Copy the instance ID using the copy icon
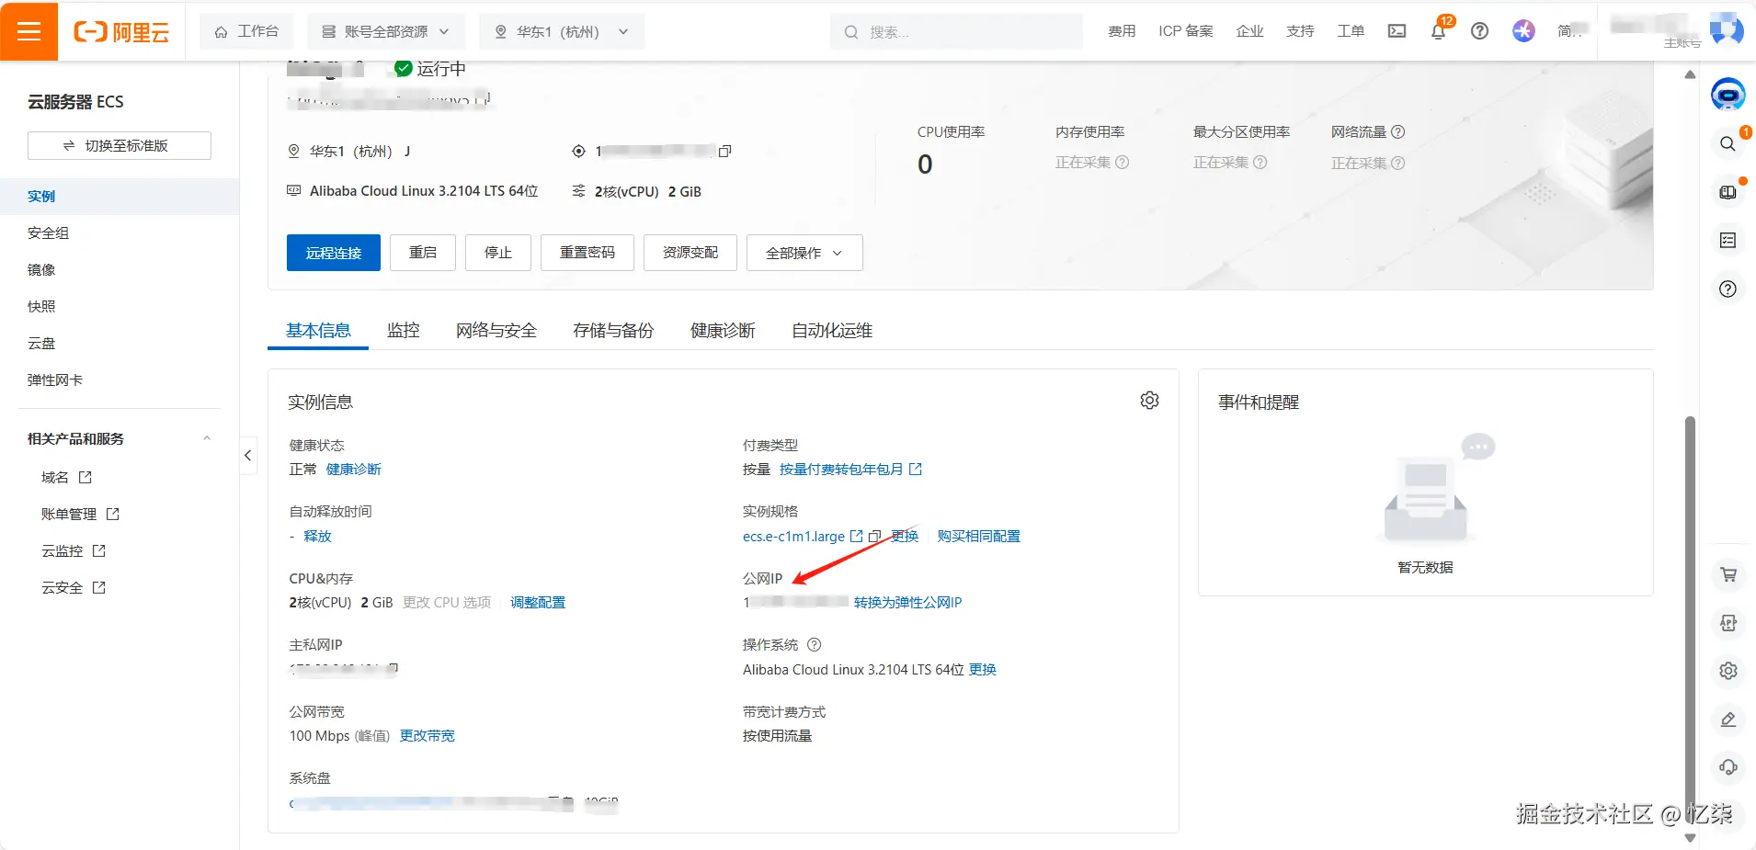The width and height of the screenshot is (1756, 850). pos(724,151)
